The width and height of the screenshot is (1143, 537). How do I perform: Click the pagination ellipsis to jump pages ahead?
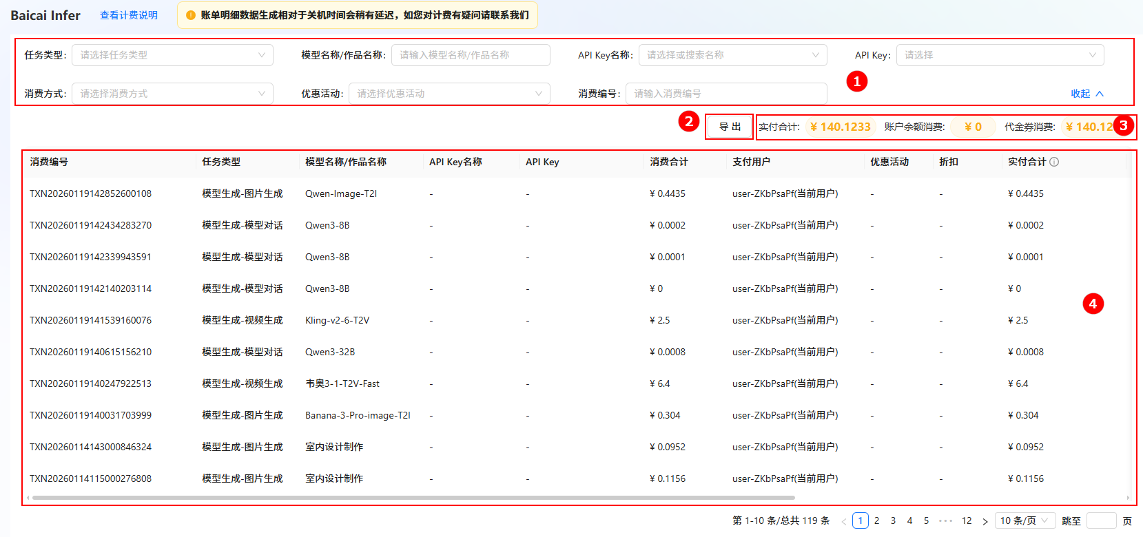[946, 520]
